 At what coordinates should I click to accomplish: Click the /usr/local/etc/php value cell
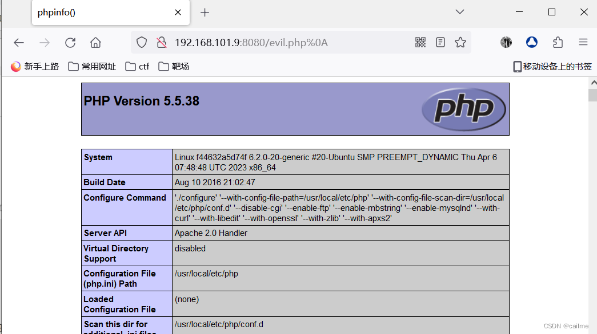click(340, 279)
